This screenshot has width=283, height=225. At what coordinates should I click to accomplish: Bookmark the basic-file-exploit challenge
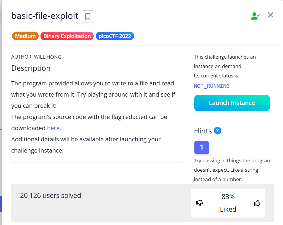(x=88, y=16)
